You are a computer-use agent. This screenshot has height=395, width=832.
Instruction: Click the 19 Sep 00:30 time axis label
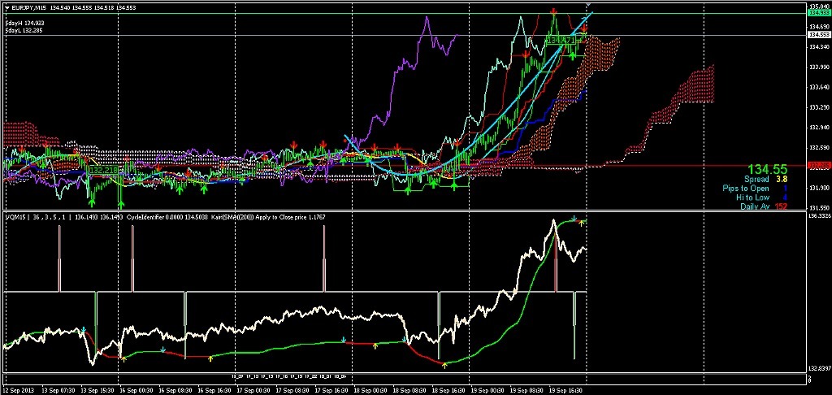coord(487,389)
